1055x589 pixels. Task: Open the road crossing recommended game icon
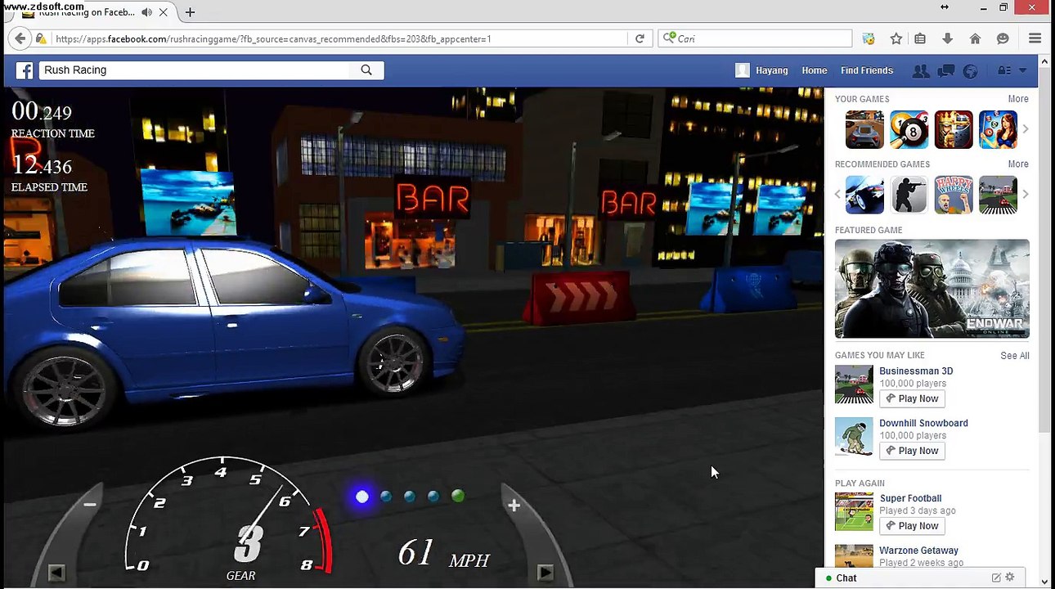coord(999,195)
